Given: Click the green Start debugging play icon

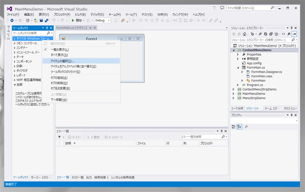Looking at the screenshot, I should [73, 20].
